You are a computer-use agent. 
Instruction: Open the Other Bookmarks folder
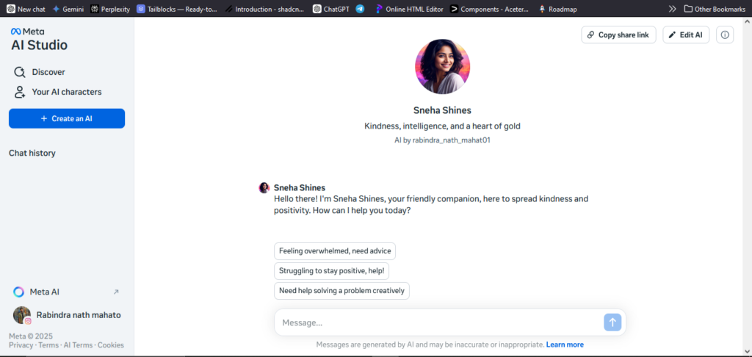pyautogui.click(x=715, y=9)
